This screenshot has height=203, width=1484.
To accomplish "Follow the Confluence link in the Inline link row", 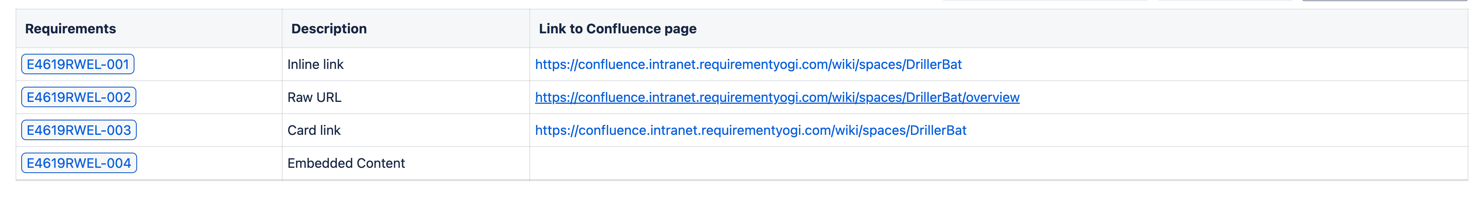I will (748, 64).
